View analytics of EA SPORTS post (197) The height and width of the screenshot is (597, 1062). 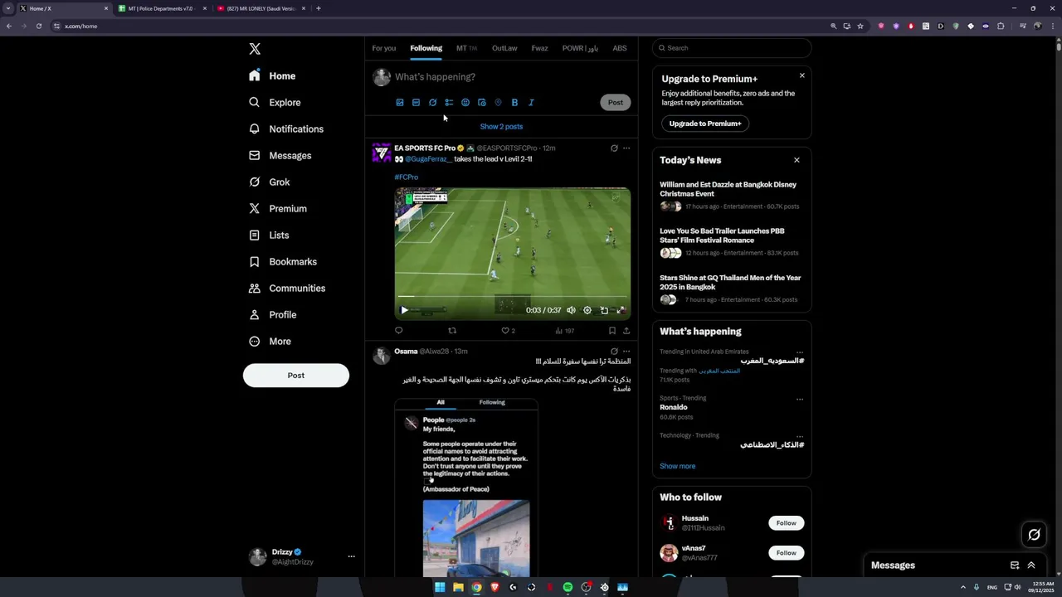click(564, 331)
